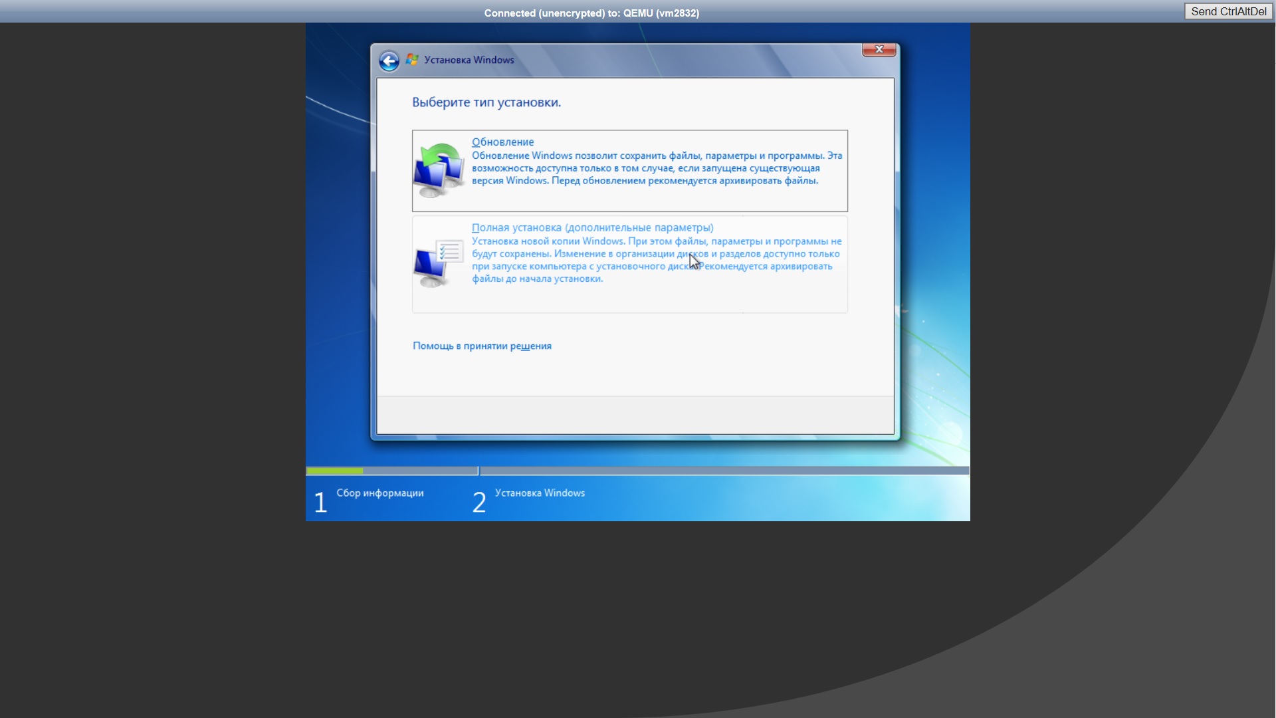The height and width of the screenshot is (718, 1276).
Task: Click the Сбор информации step label
Action: 380,493
